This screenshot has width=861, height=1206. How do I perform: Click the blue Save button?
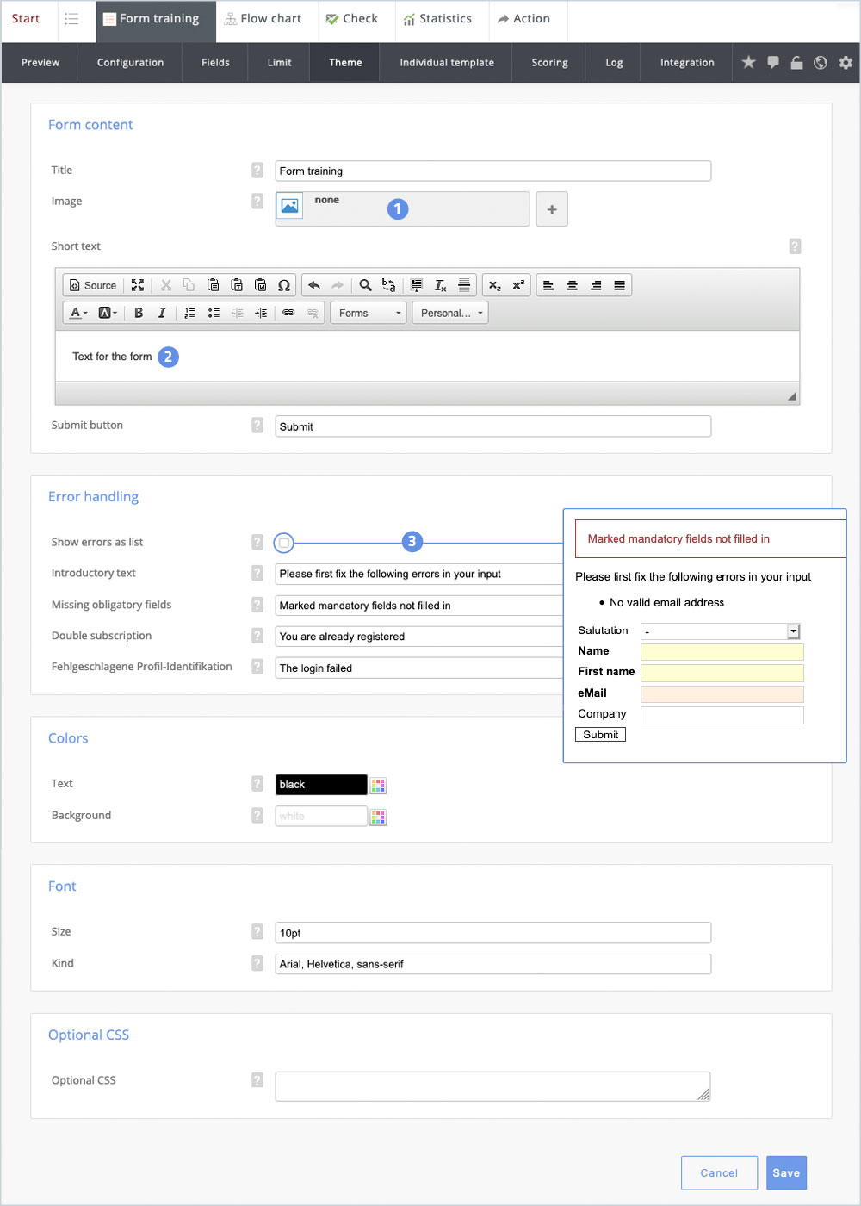[786, 1172]
